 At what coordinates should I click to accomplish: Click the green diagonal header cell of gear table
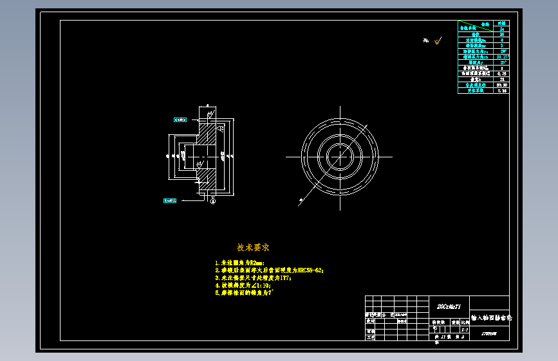click(476, 26)
